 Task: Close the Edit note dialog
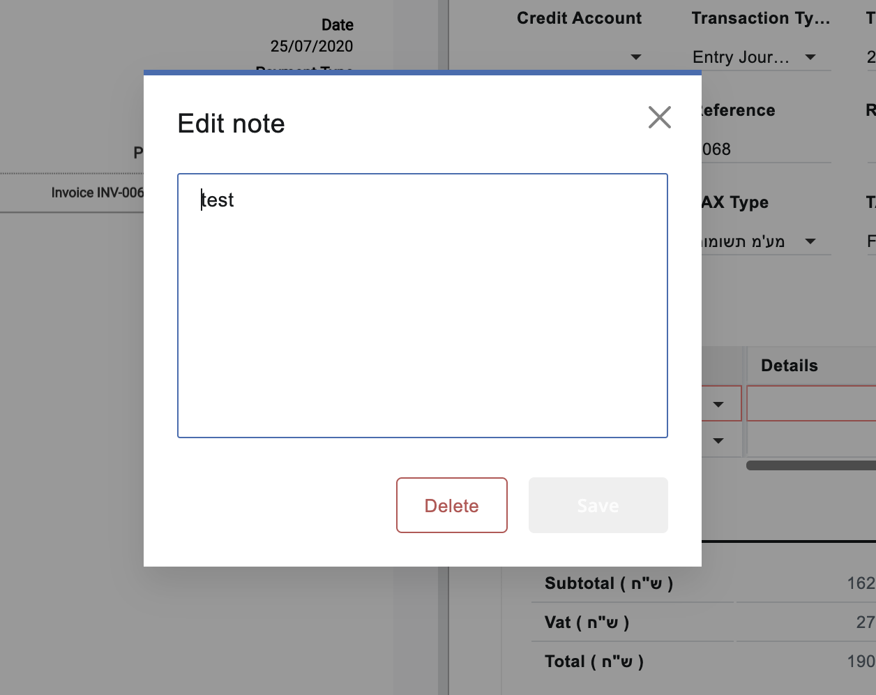pos(660,118)
